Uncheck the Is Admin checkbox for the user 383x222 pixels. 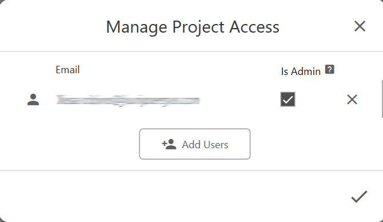pyautogui.click(x=288, y=99)
